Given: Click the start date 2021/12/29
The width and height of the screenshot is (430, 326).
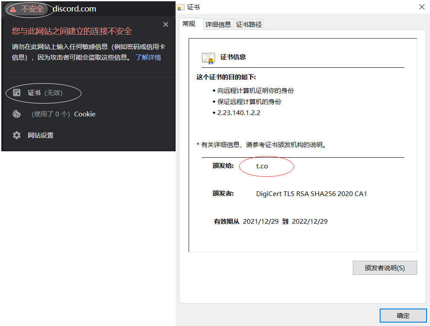Looking at the screenshot, I should [261, 221].
